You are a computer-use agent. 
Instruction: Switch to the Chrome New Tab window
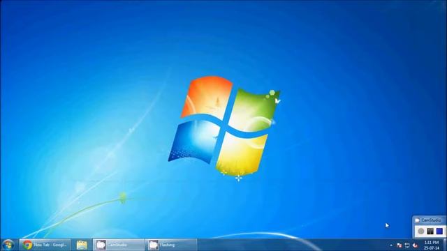[45, 245]
